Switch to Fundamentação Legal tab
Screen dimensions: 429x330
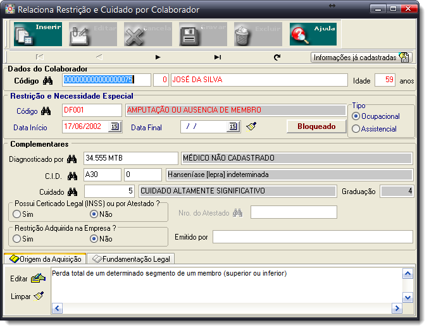pyautogui.click(x=131, y=259)
